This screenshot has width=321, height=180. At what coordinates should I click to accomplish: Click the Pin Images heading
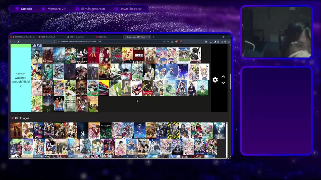[22, 118]
